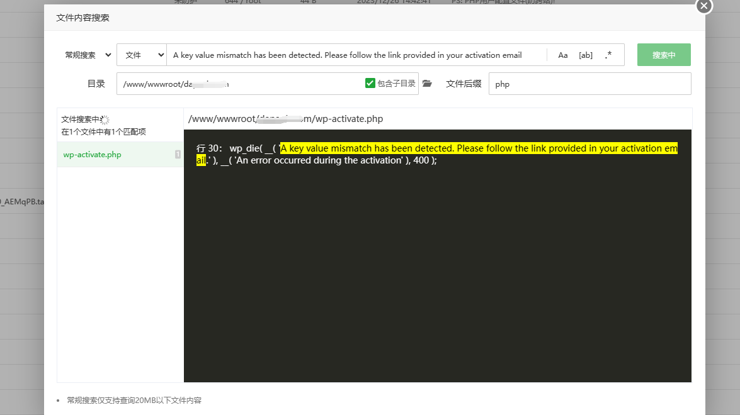
Task: Click the wp-activate.php file path header
Action: pos(285,119)
